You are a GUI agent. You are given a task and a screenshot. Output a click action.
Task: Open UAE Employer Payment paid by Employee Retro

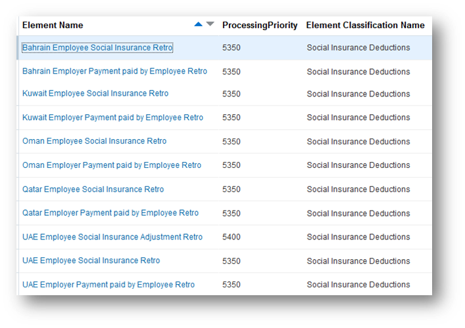109,285
